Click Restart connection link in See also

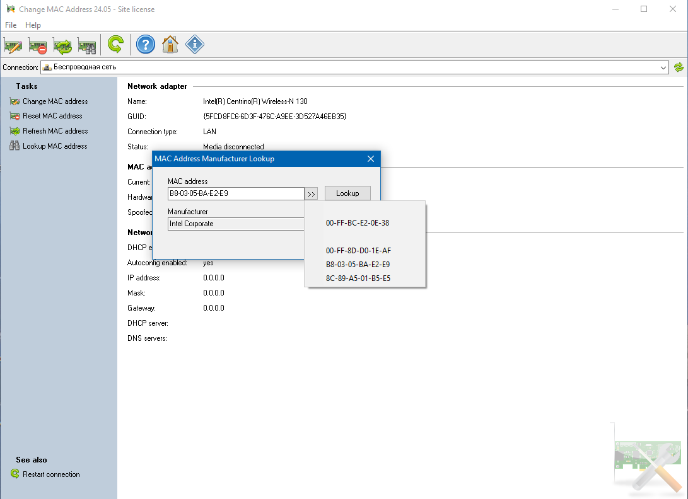coord(51,474)
